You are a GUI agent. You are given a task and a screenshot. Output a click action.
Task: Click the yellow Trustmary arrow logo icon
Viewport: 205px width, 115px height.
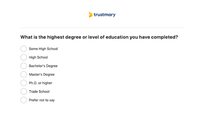(x=91, y=15)
